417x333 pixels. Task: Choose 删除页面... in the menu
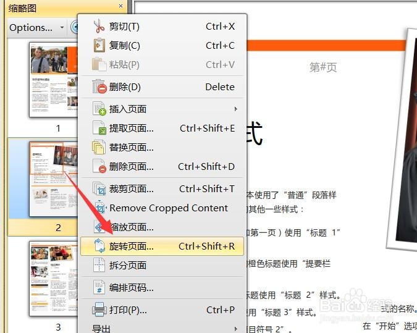click(x=162, y=167)
